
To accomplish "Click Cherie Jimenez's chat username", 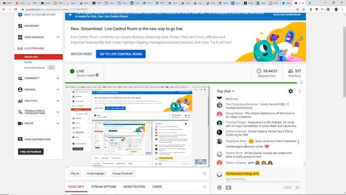I will click(236, 163).
